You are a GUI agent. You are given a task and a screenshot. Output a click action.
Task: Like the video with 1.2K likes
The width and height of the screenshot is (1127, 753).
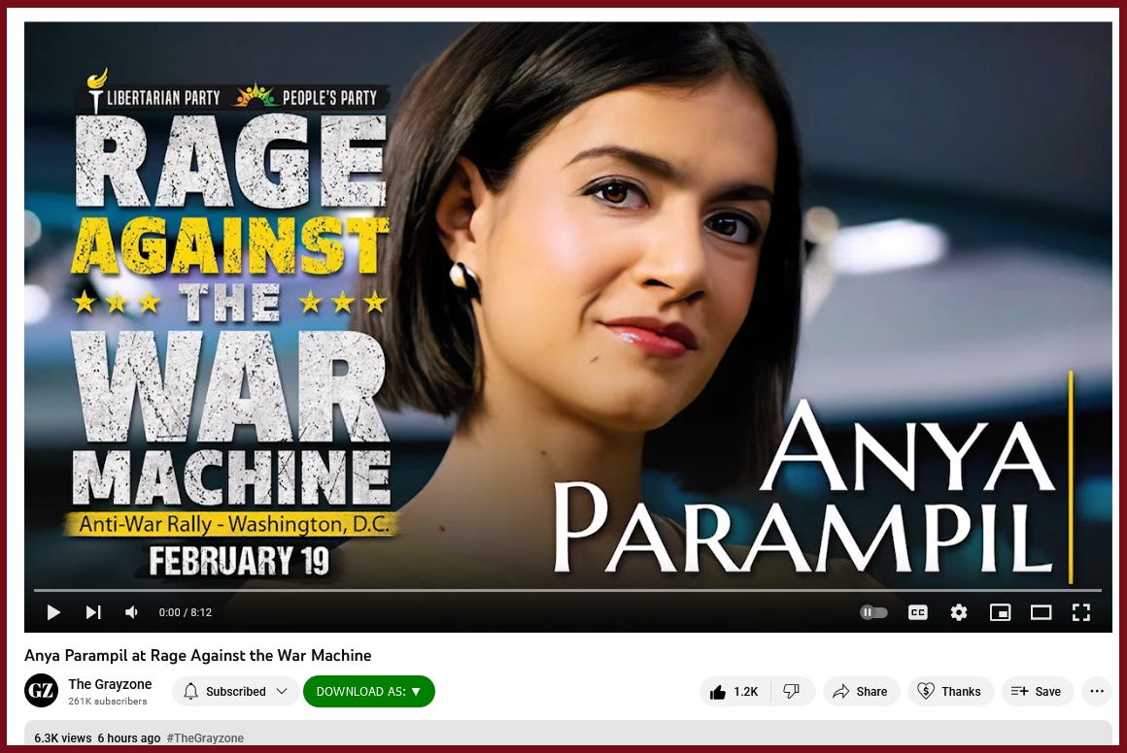pos(734,691)
